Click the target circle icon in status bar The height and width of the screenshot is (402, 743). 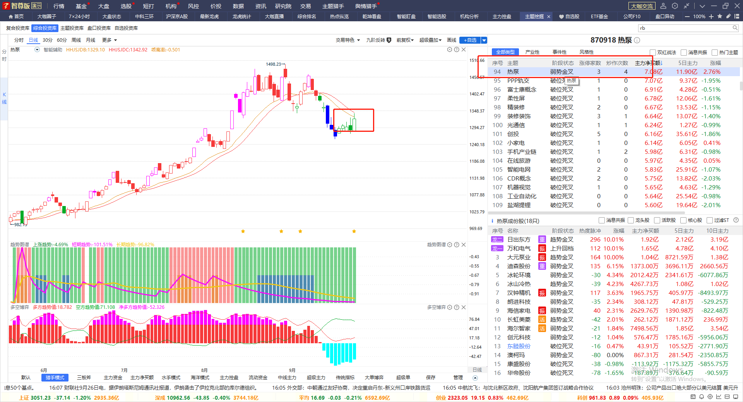[710, 397]
